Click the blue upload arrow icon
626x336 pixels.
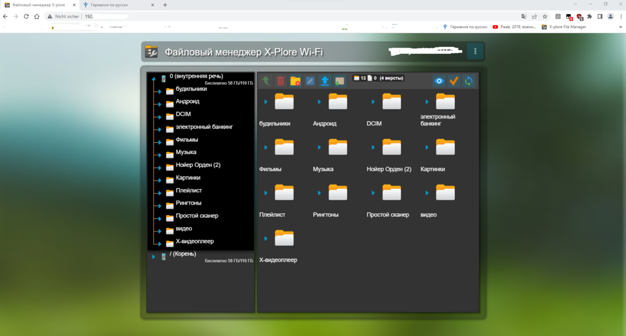click(325, 81)
